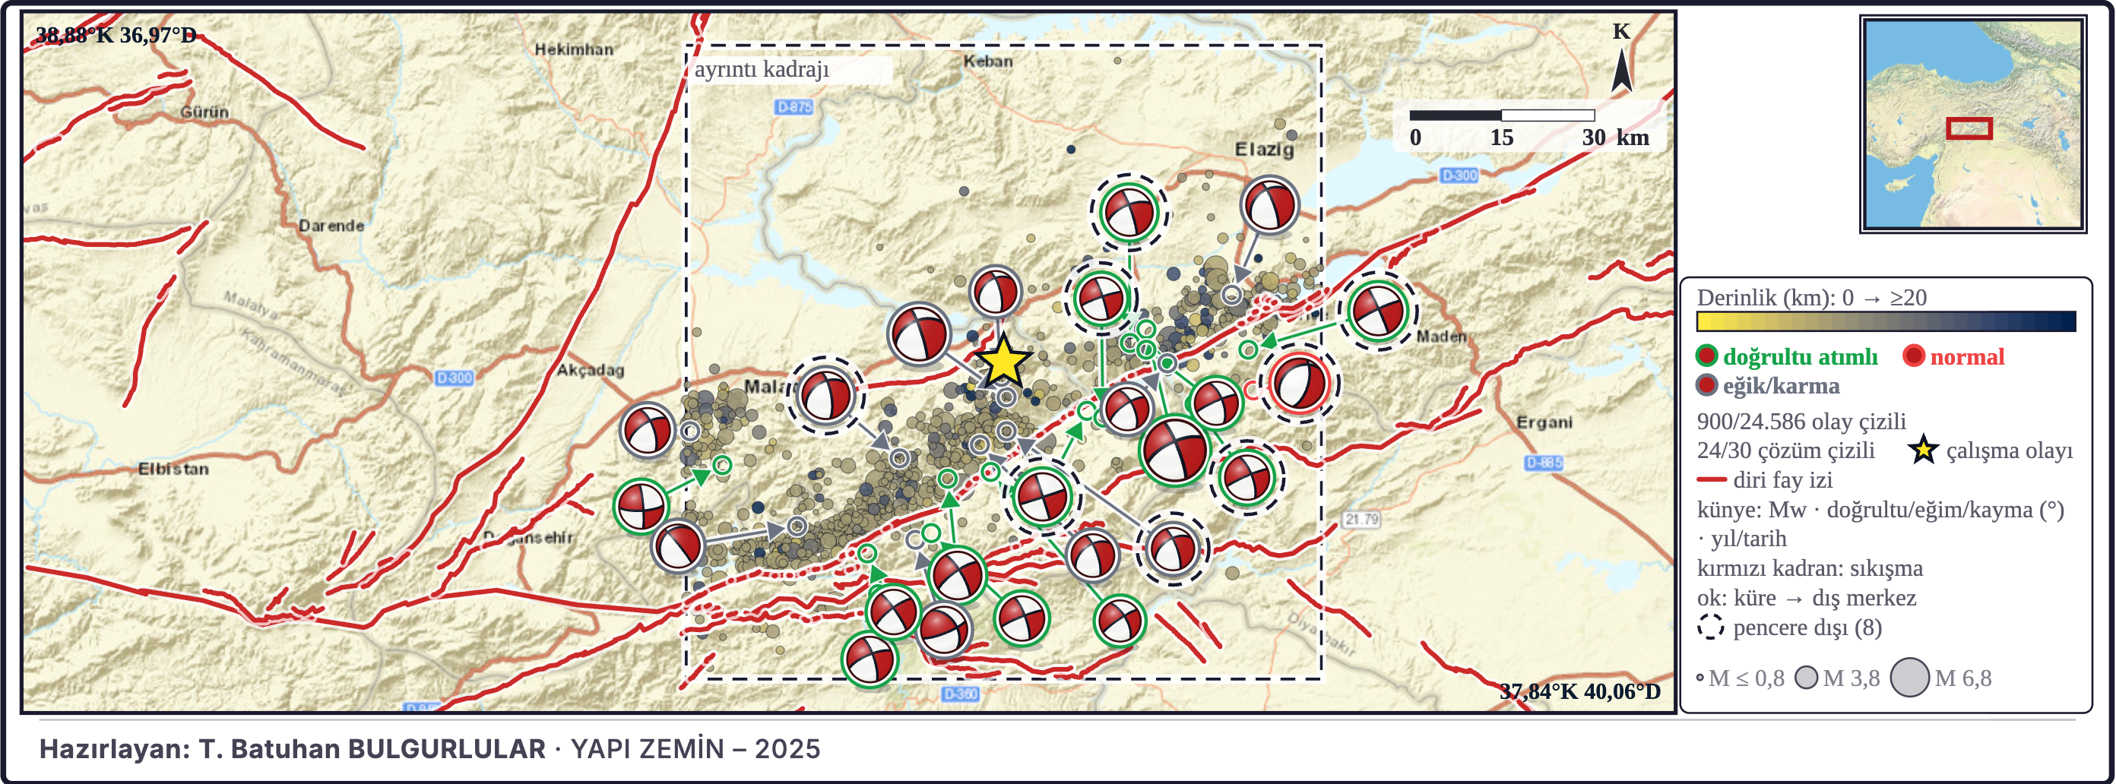Click the north arrow under the K
This screenshot has height=784, width=2116.
pyautogui.click(x=1621, y=70)
